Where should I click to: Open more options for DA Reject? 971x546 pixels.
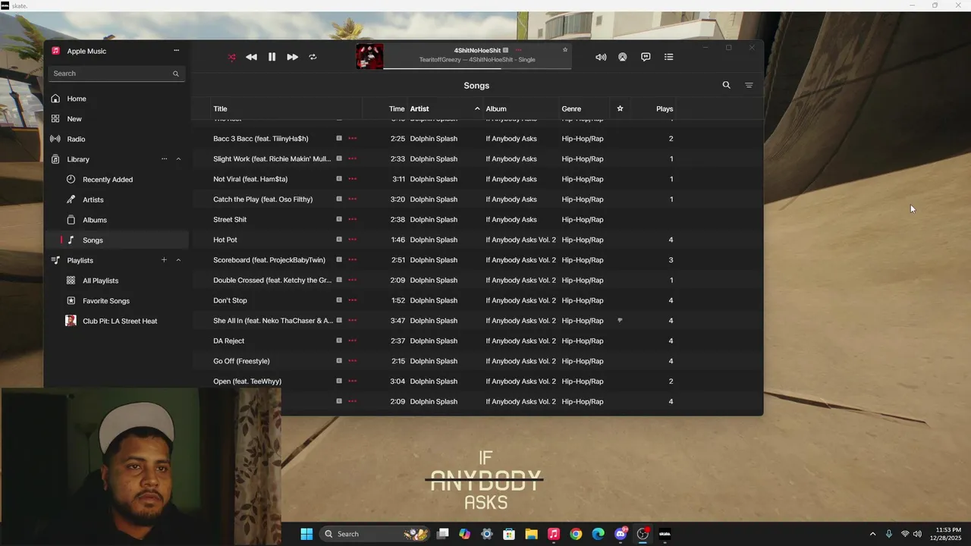tap(352, 341)
